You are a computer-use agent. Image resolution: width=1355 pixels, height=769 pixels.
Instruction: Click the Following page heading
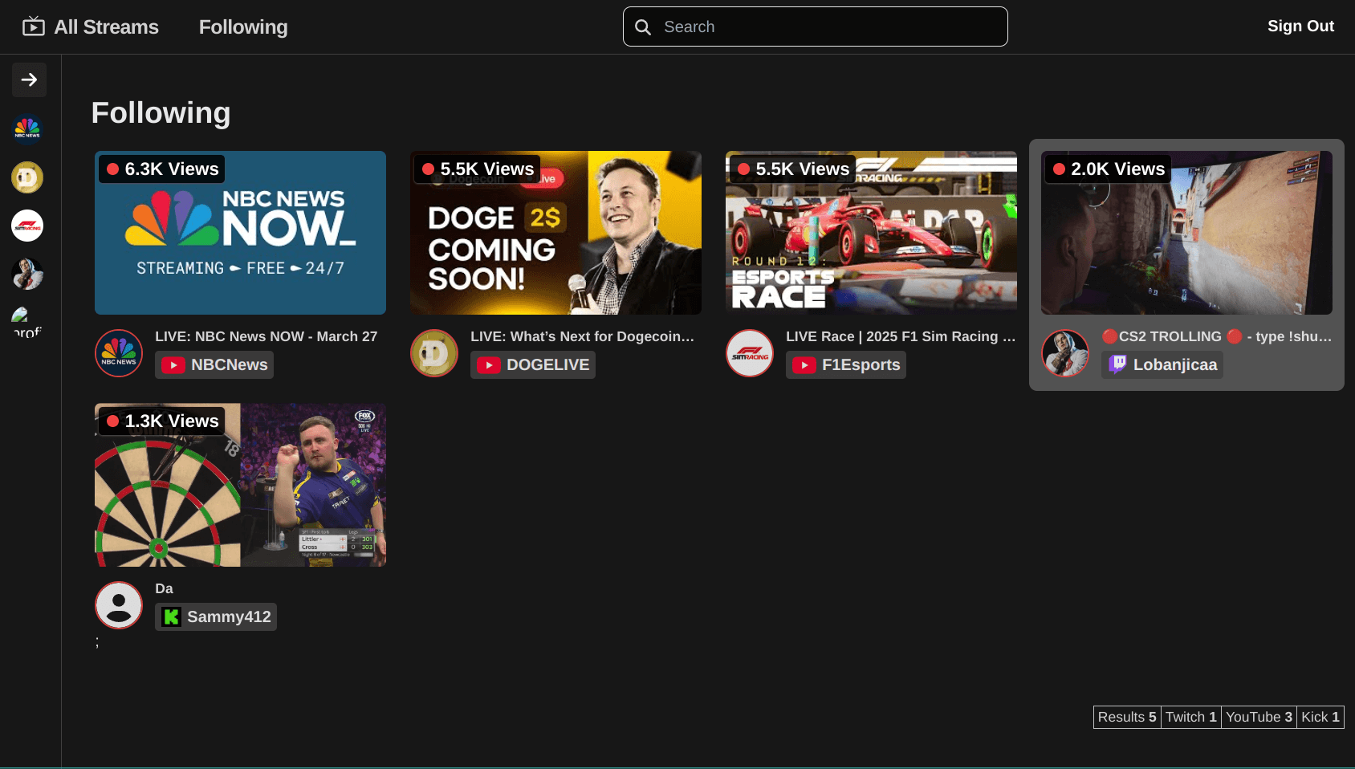(161, 113)
